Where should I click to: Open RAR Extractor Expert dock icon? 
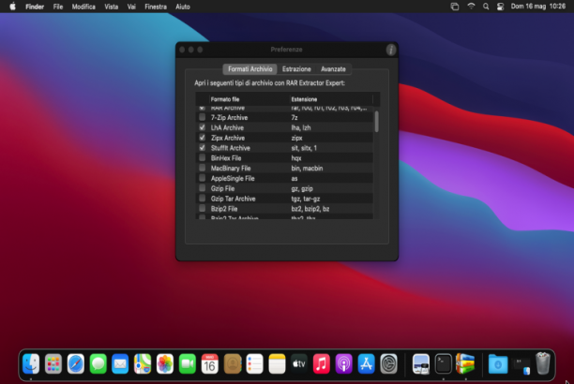point(465,364)
